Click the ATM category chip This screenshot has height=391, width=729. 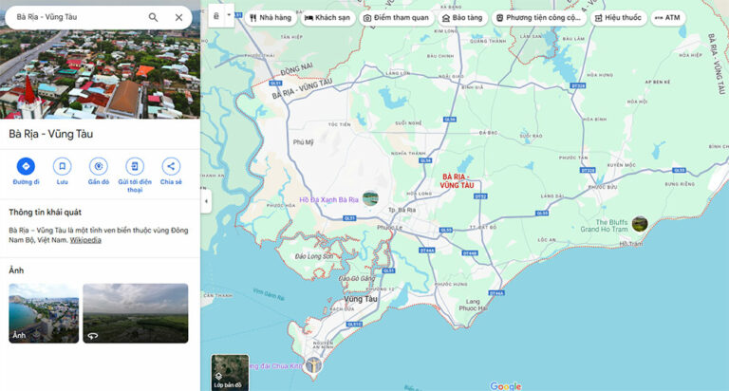[x=667, y=17]
